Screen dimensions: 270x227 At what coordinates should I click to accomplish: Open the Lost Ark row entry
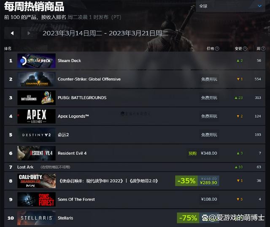tap(135, 167)
